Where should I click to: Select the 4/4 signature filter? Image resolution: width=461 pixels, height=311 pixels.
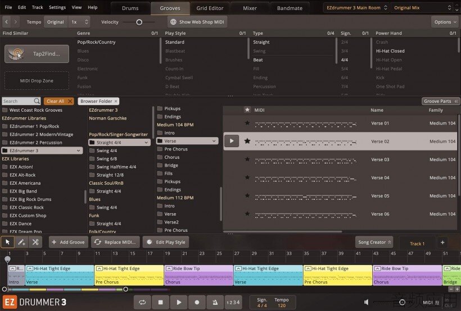344,60
